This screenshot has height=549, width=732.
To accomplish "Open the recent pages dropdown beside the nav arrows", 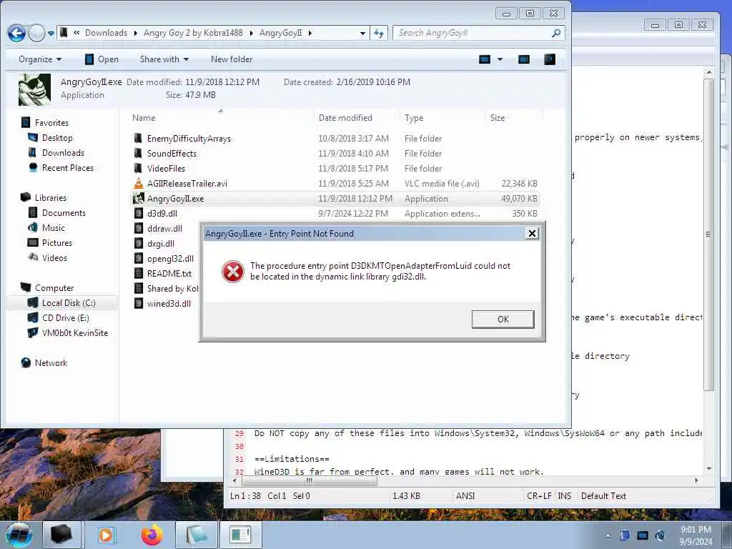I will click(x=51, y=33).
